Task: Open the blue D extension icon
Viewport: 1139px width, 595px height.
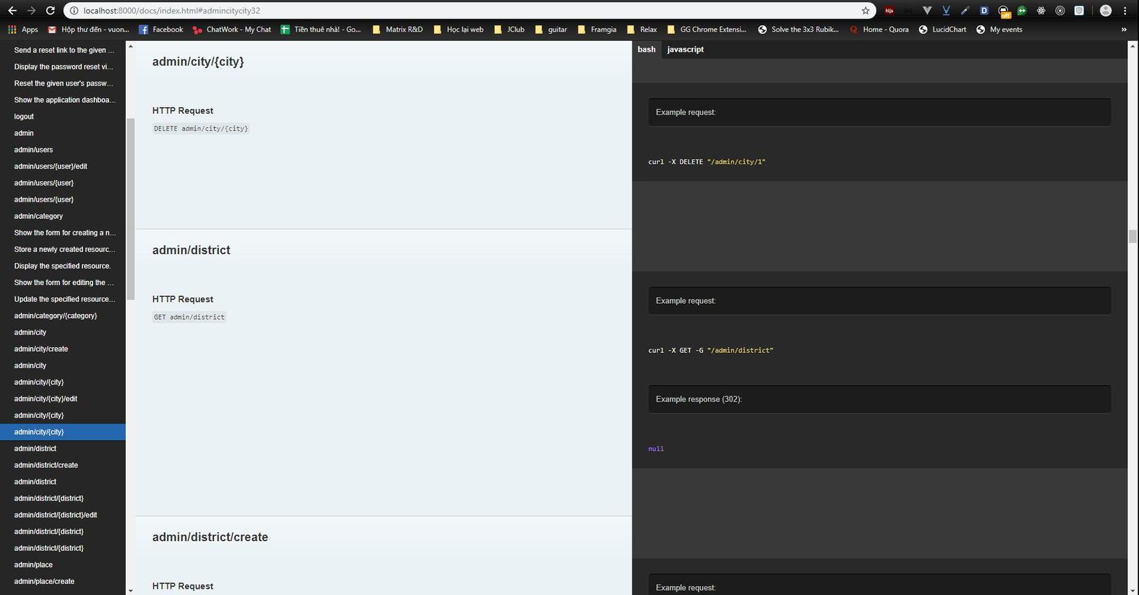Action: (x=984, y=10)
